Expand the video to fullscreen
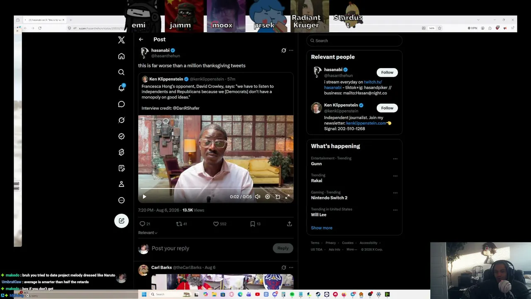This screenshot has height=299, width=531. click(287, 197)
